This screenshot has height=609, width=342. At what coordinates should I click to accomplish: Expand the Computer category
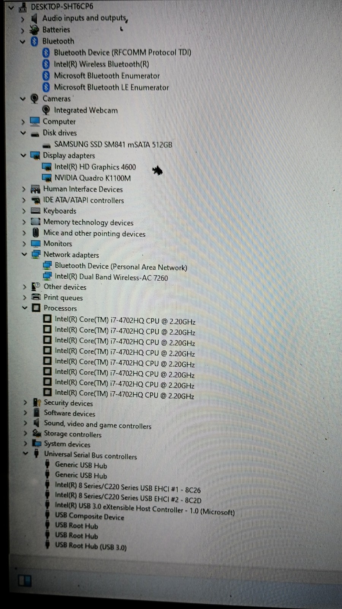click(x=23, y=122)
